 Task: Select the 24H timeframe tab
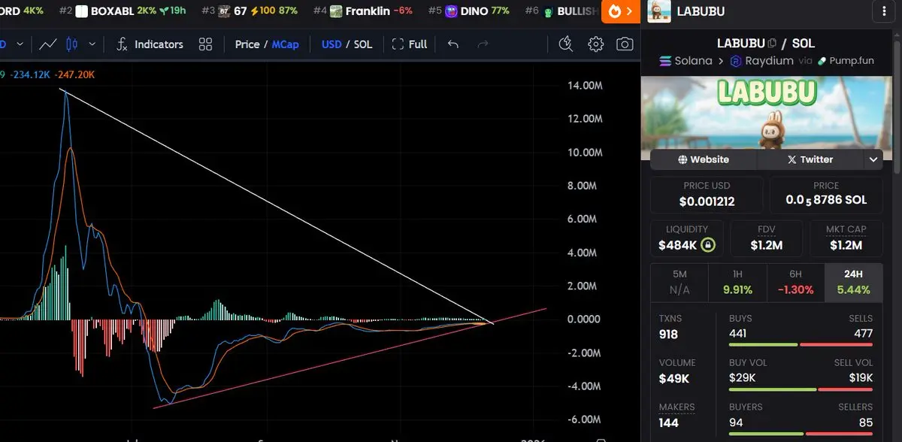853,283
